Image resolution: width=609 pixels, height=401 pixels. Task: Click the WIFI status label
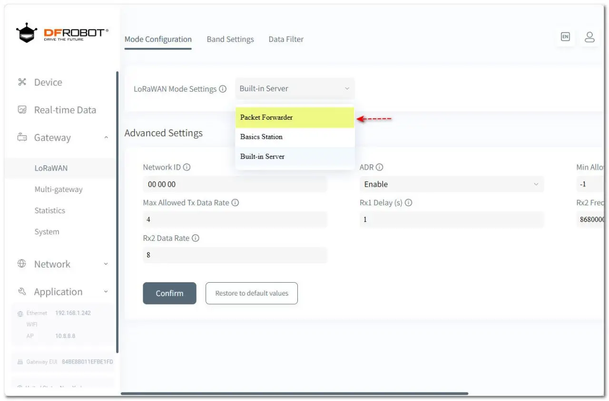point(32,325)
